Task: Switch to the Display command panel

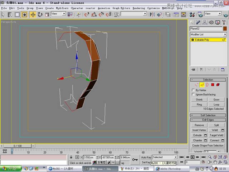Action: pyautogui.click(x=218, y=22)
